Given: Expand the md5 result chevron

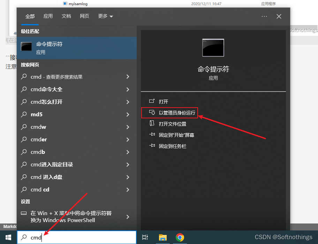Looking at the screenshot, I should coord(128,115).
